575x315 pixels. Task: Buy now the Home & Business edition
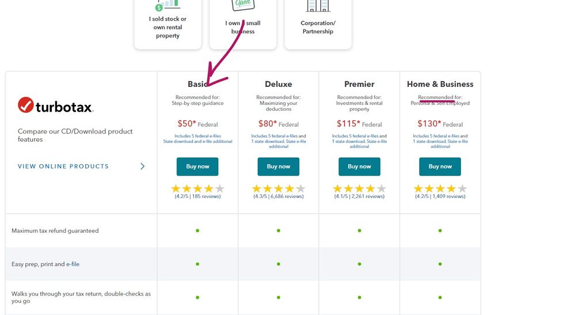[440, 166]
